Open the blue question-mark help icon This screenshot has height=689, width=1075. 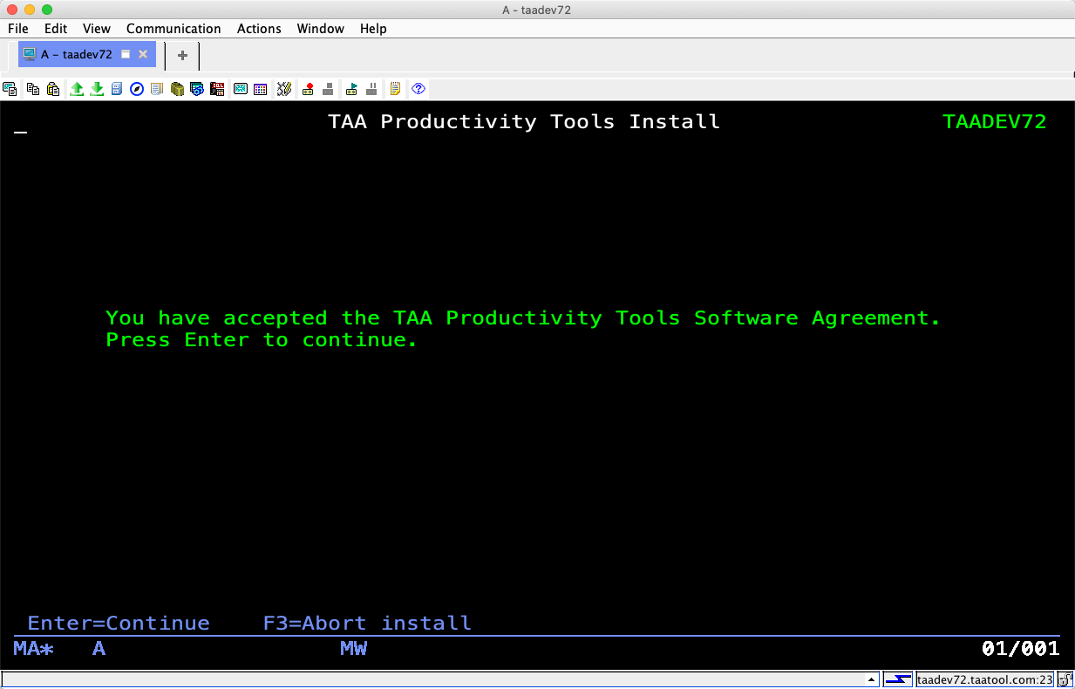pyautogui.click(x=418, y=89)
